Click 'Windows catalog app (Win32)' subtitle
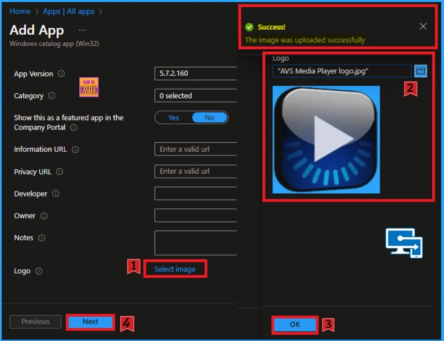444x341 pixels. point(54,44)
